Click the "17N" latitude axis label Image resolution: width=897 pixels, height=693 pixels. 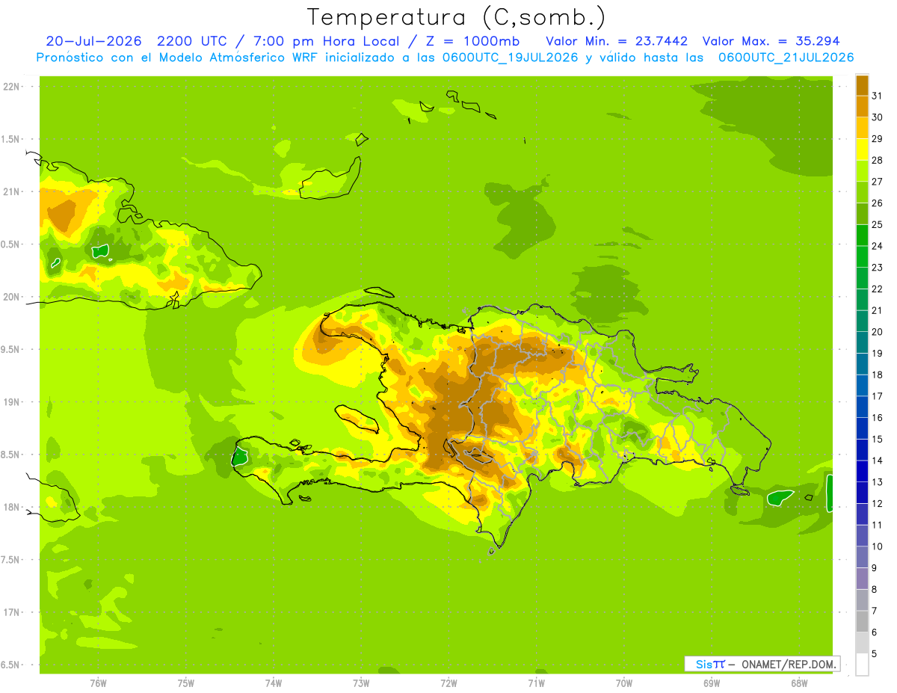point(12,612)
